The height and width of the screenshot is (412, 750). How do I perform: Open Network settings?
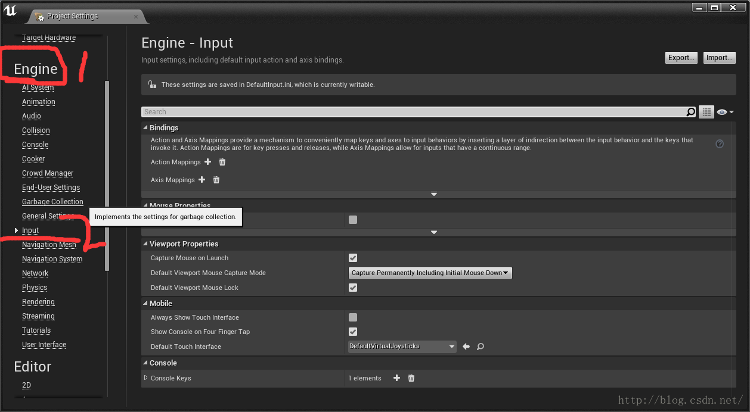pos(35,273)
